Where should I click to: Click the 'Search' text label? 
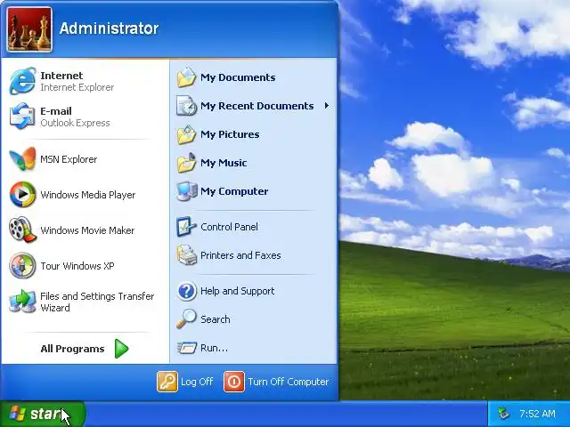click(216, 319)
